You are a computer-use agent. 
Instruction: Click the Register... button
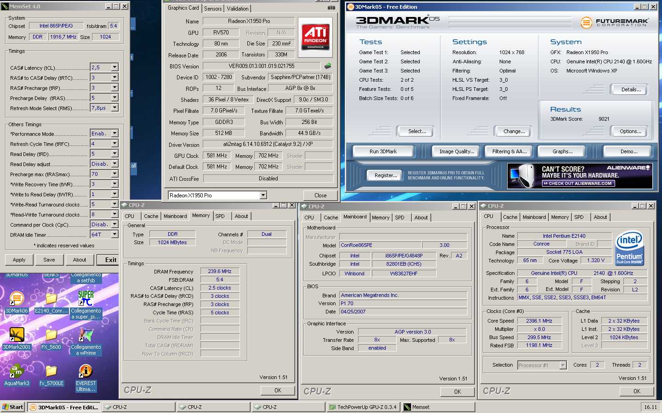point(386,175)
